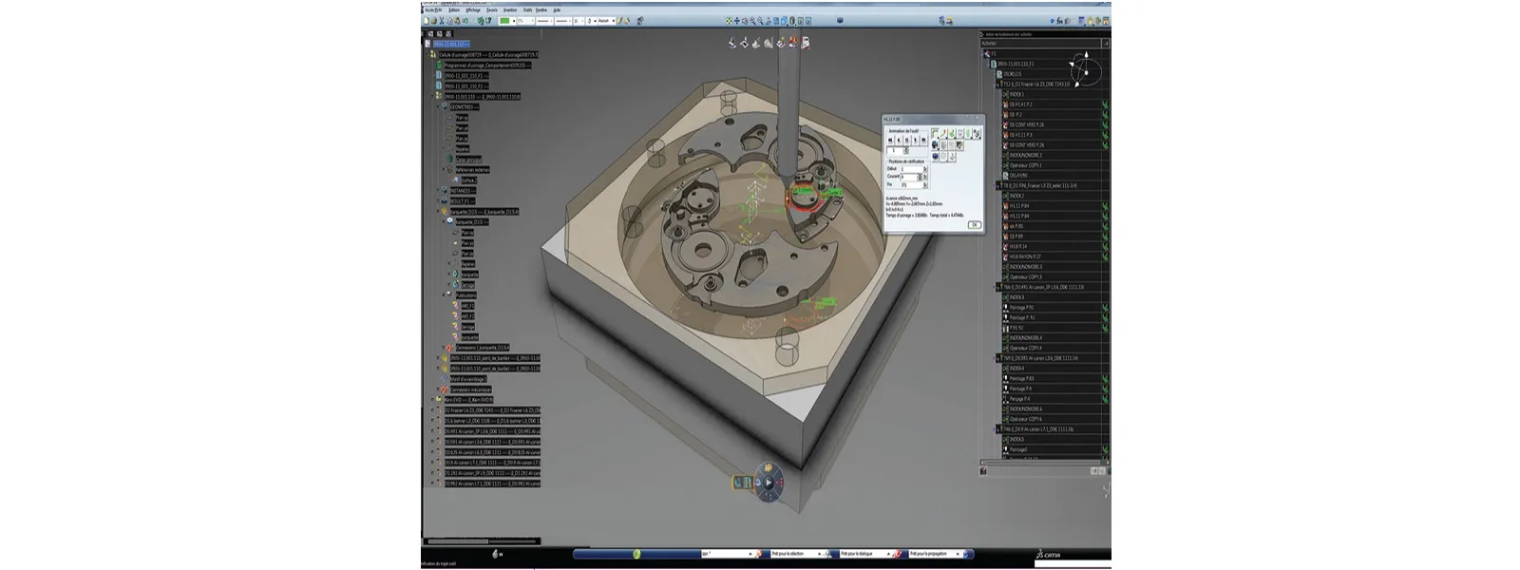Select INDEX.5 in the activities tree

point(1016,439)
